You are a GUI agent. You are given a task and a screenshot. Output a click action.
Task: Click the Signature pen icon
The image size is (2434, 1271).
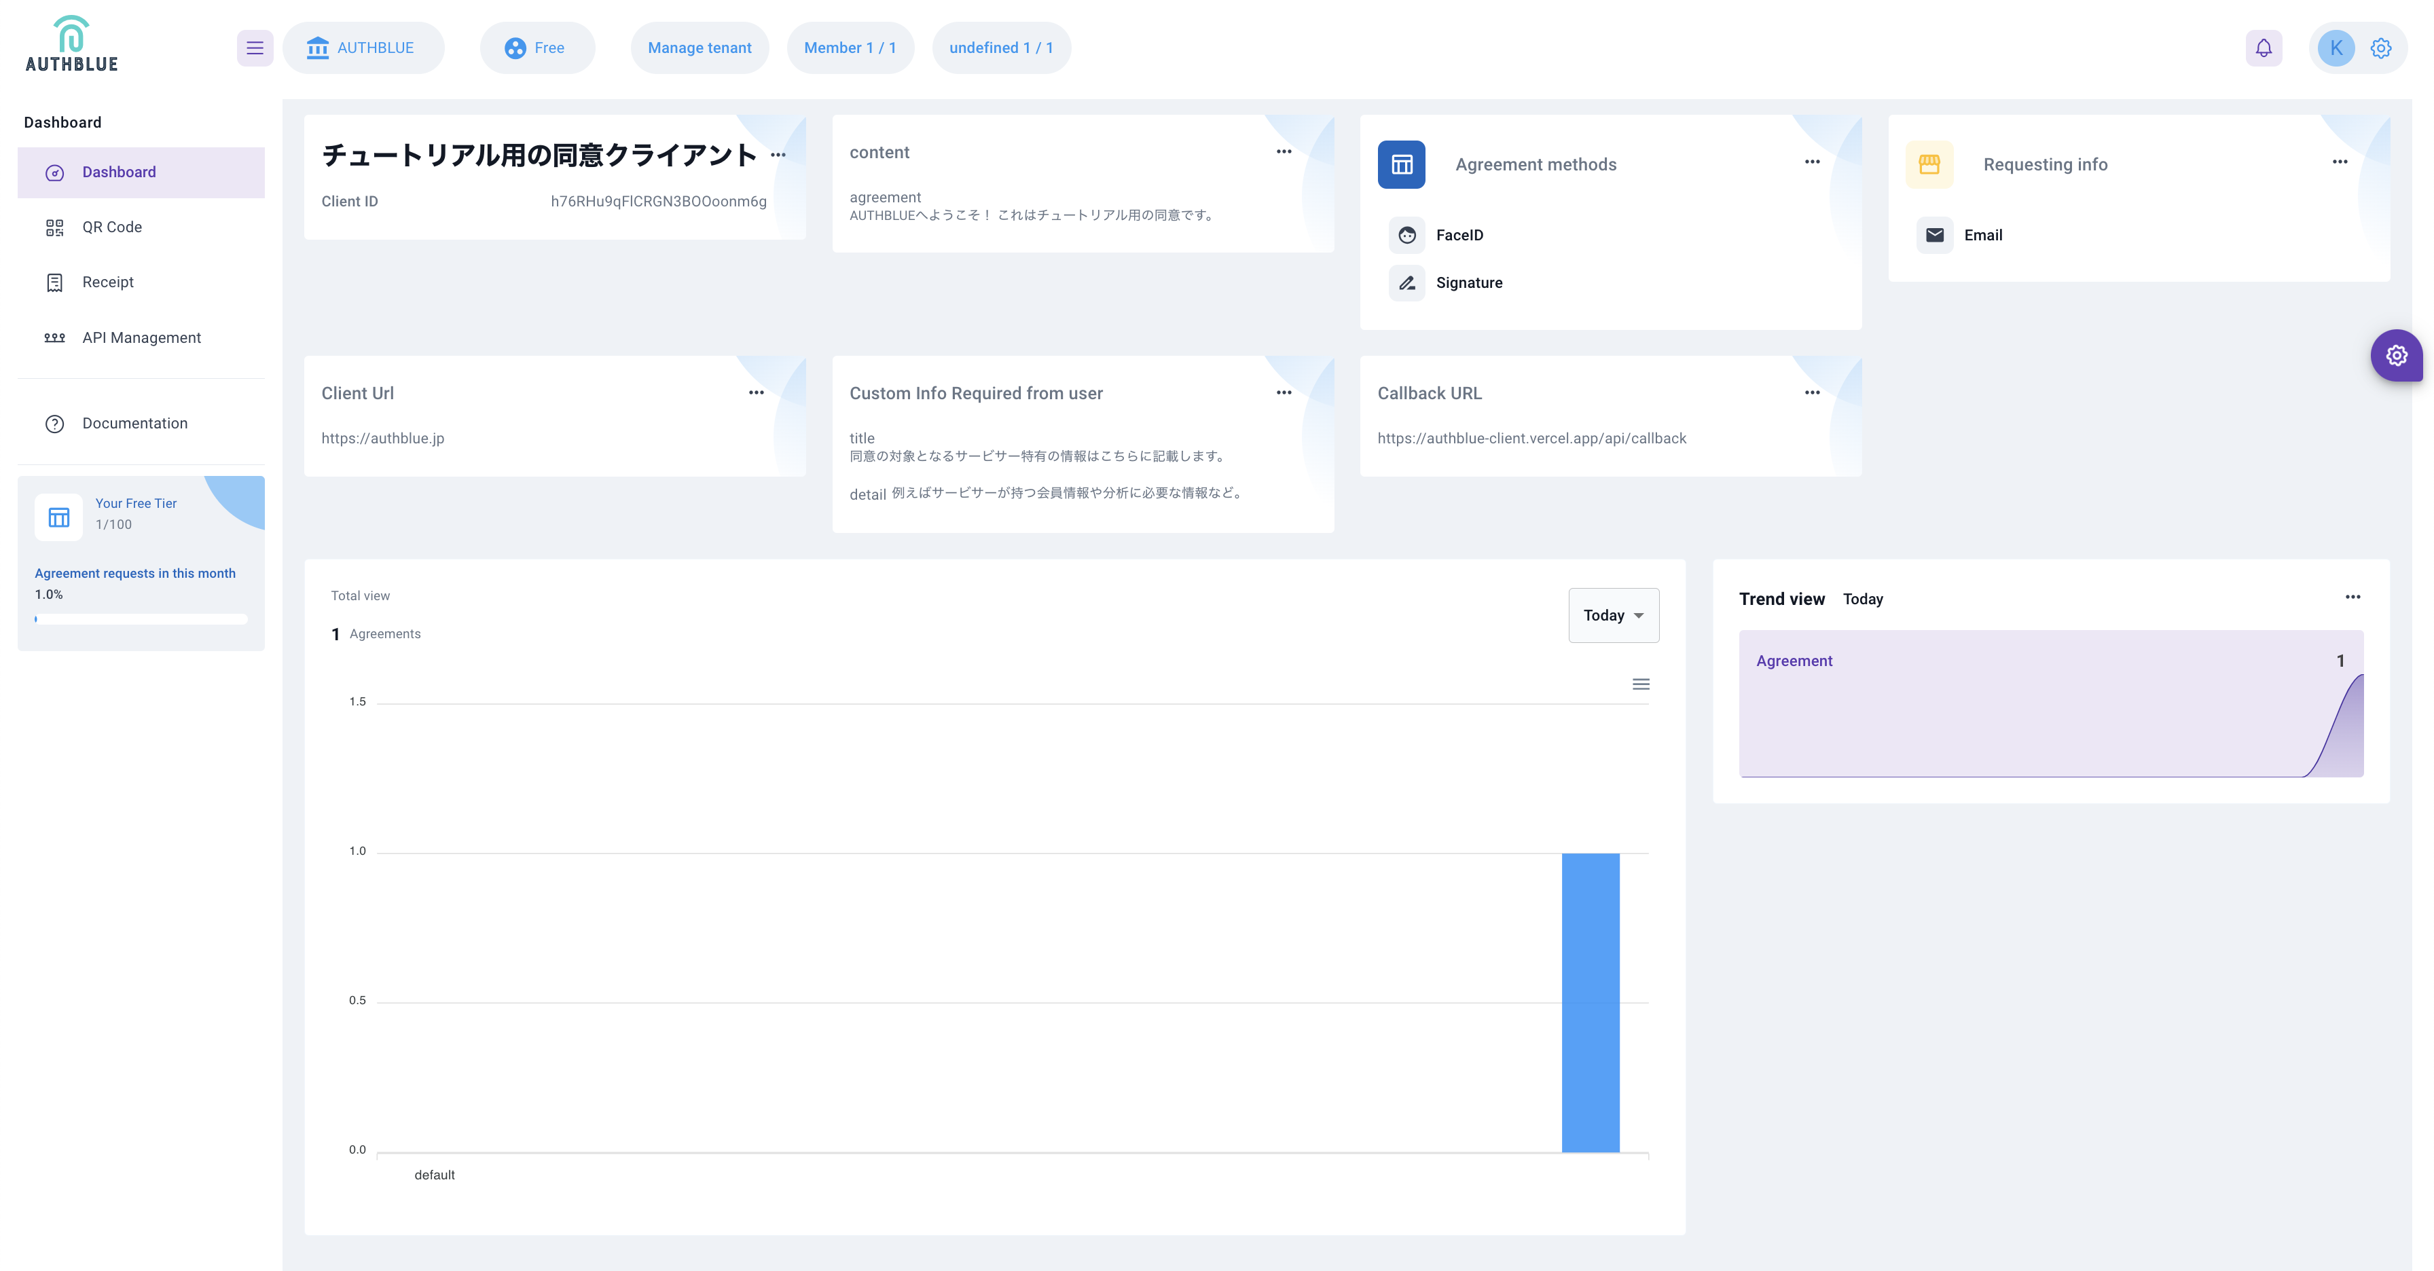pos(1407,282)
